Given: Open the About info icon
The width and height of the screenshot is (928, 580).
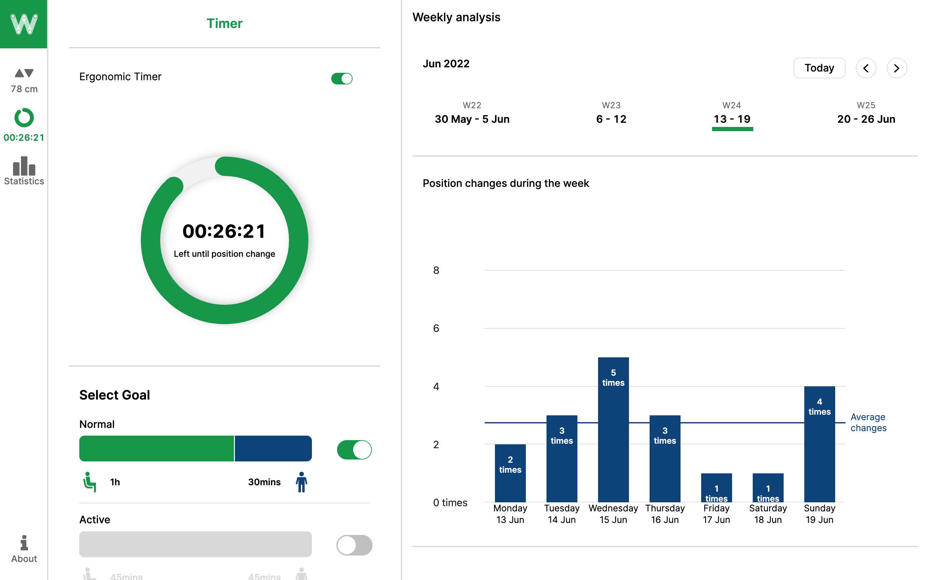Looking at the screenshot, I should click(x=24, y=543).
